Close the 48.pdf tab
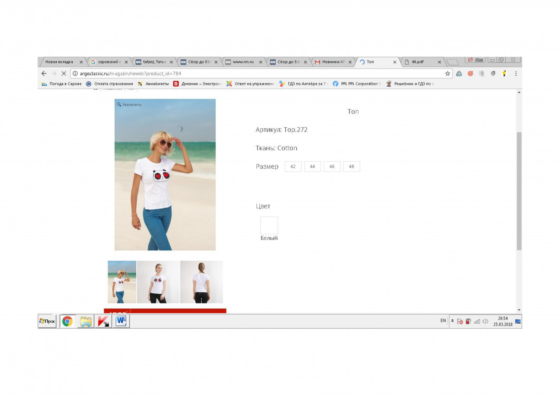The width and height of the screenshot is (559, 395). [x=439, y=62]
